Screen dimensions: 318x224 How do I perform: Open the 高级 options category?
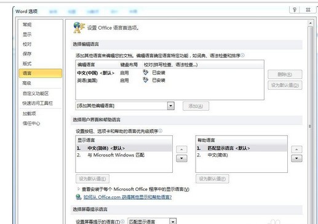27,83
